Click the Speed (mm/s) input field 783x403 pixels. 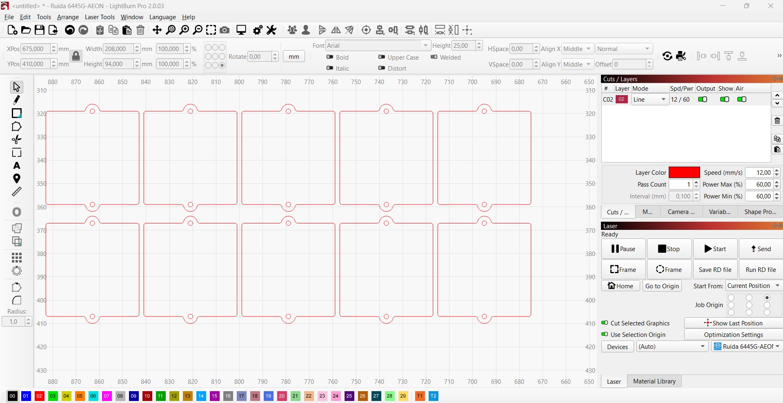click(x=759, y=173)
